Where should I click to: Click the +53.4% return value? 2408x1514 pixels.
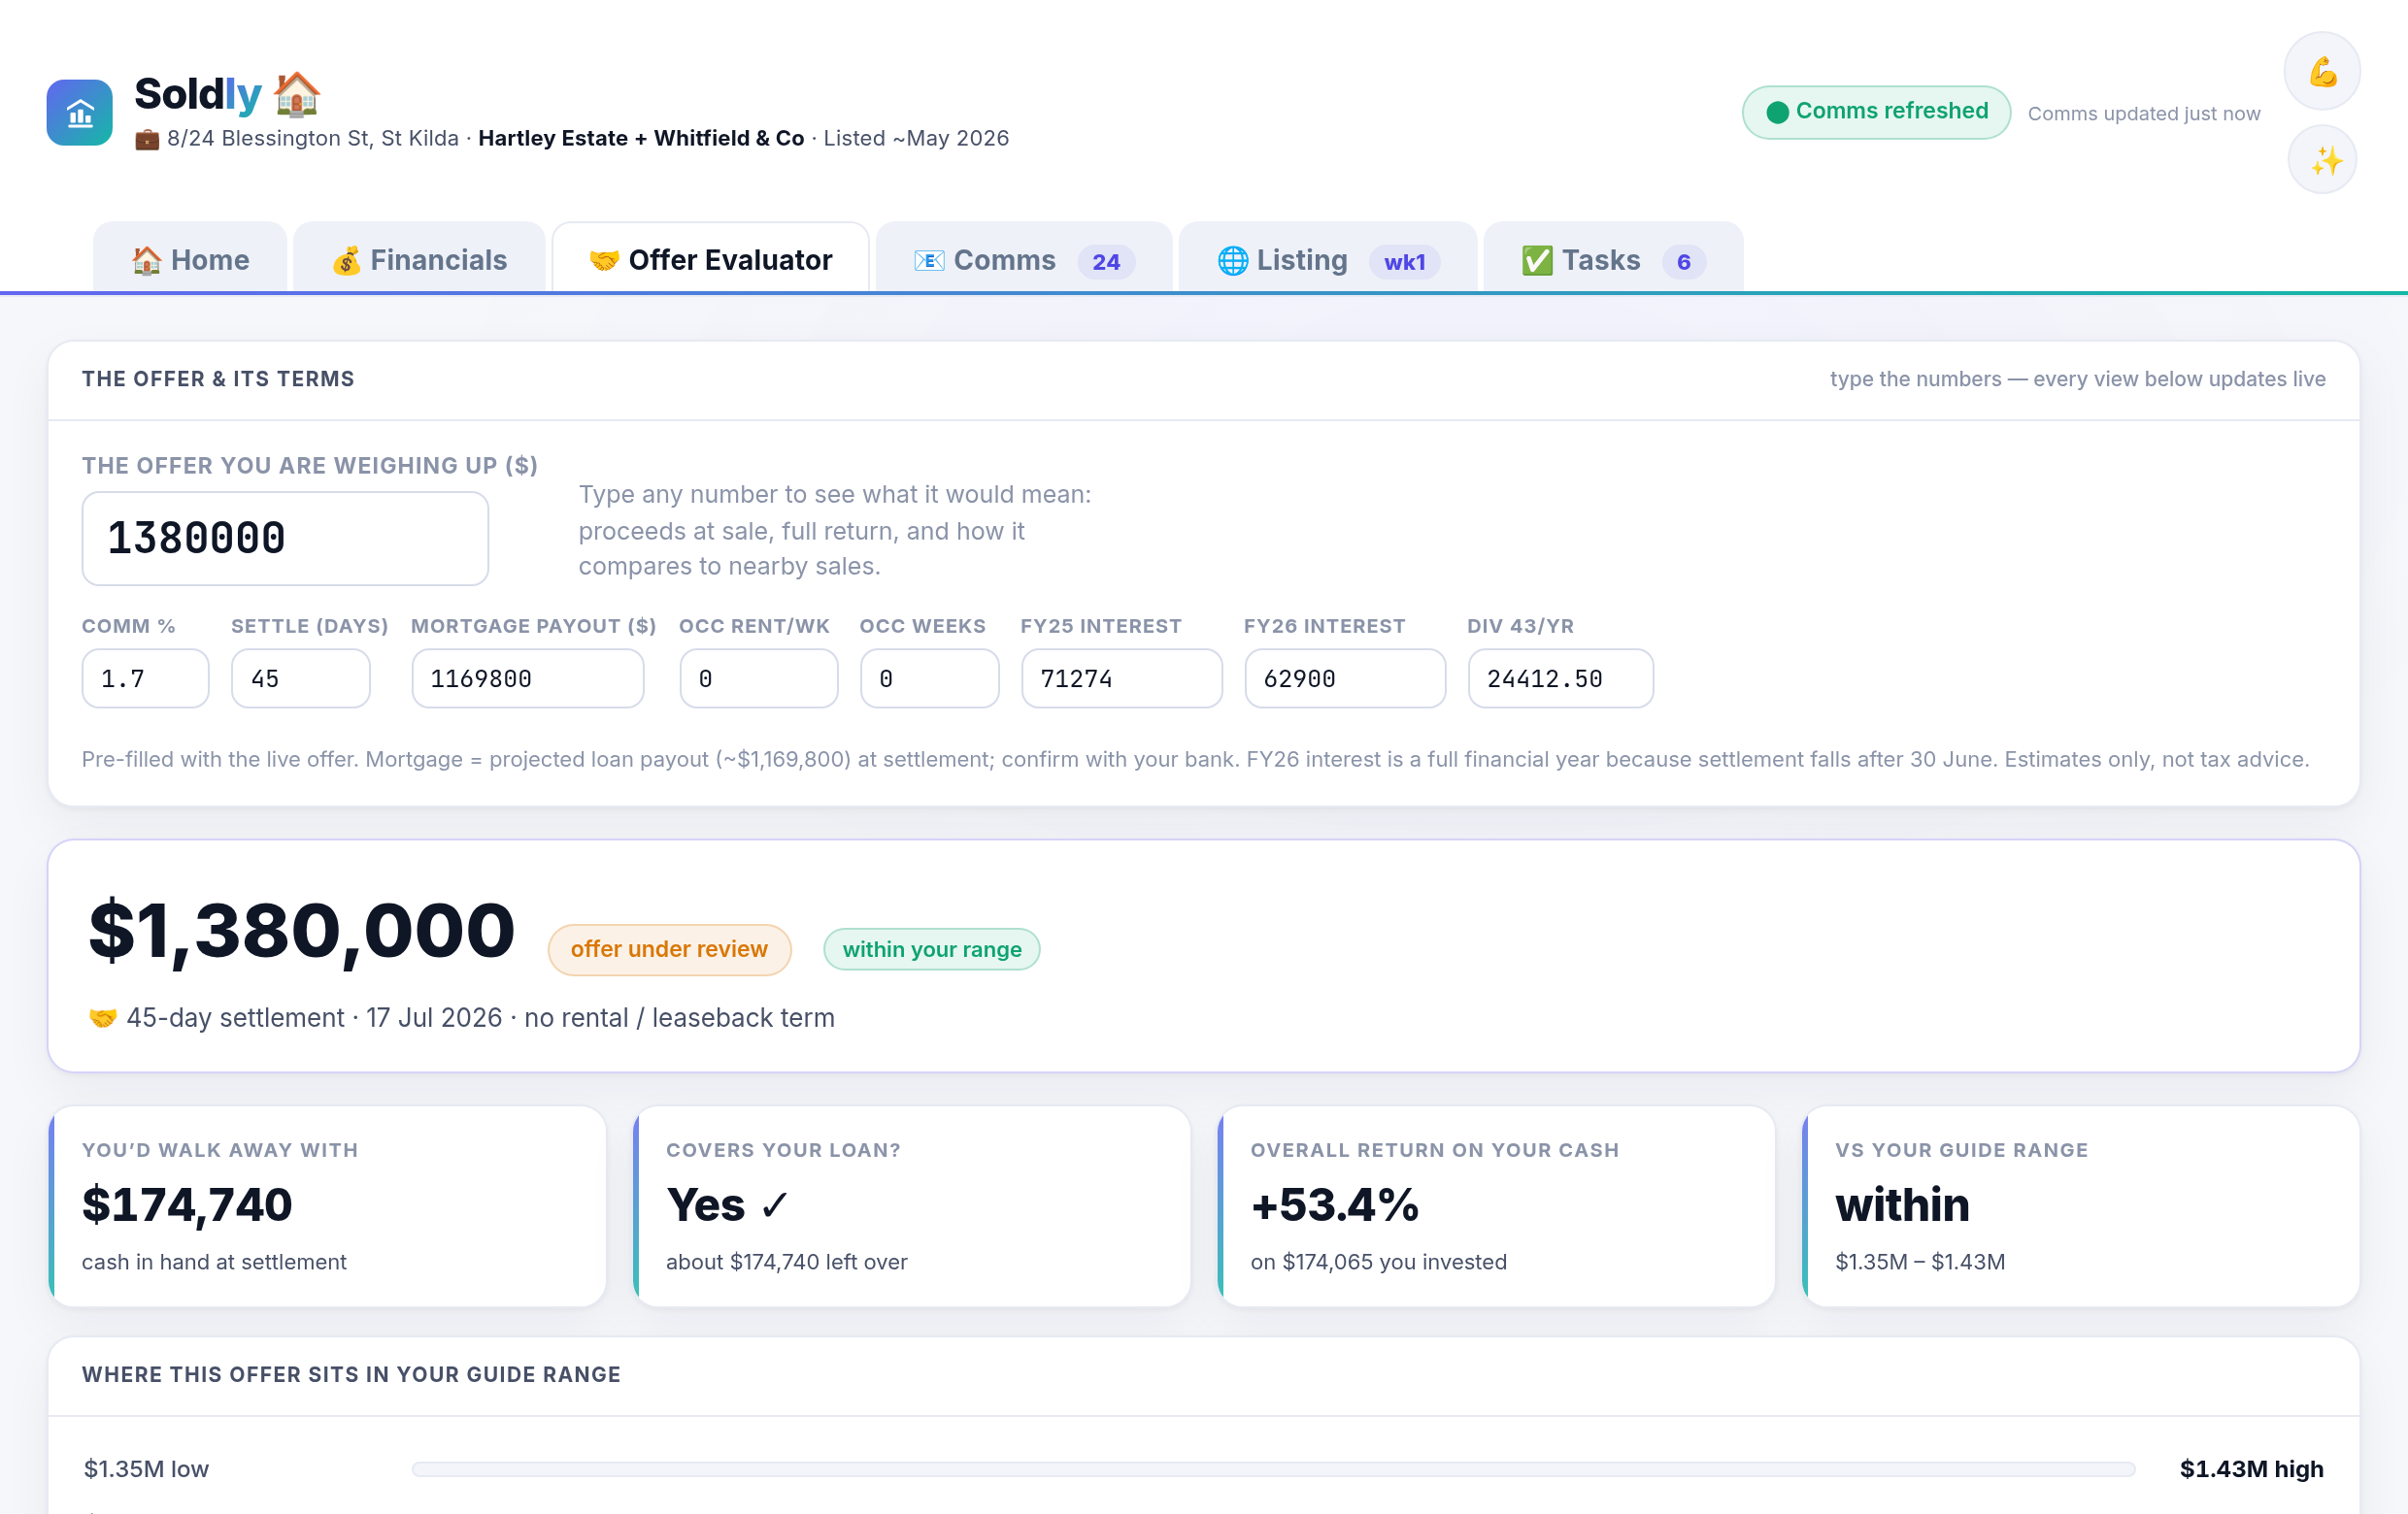(1334, 1205)
